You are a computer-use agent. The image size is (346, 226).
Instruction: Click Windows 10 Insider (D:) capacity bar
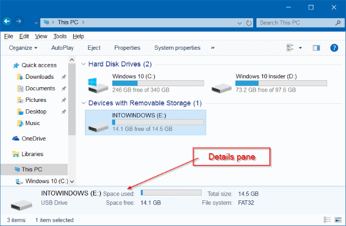click(281, 83)
